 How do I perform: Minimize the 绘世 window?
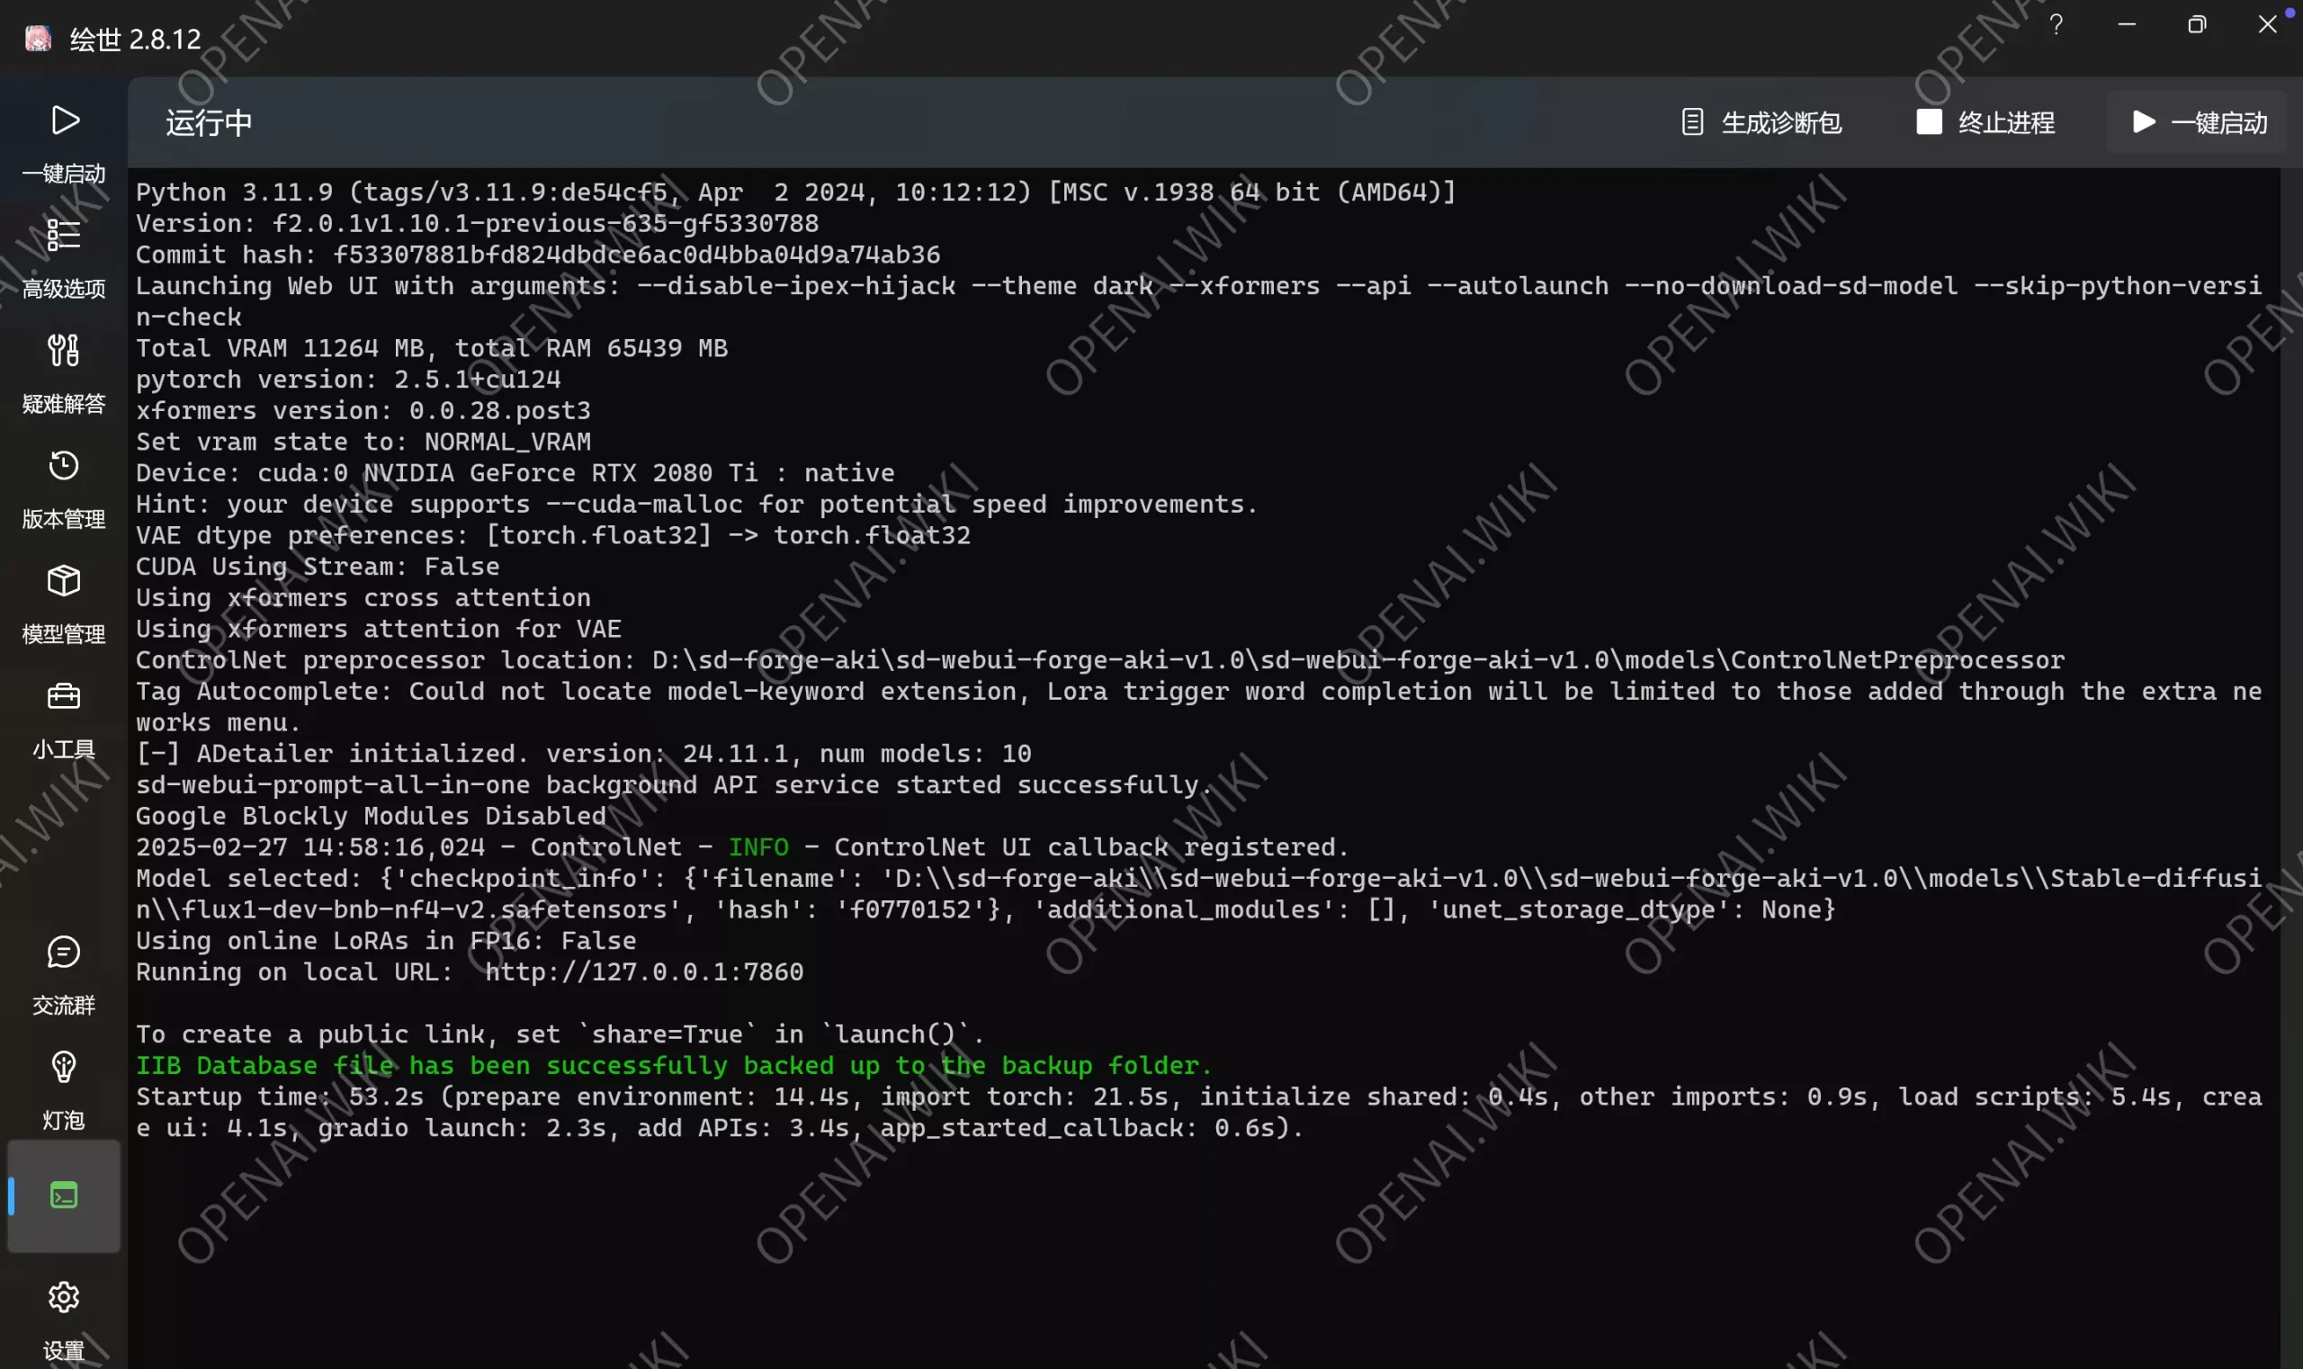[2126, 25]
